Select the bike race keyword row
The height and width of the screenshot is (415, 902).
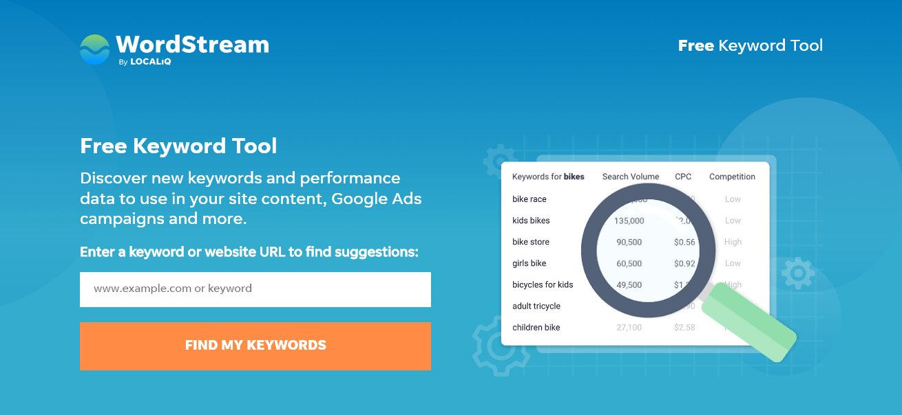[x=529, y=199]
